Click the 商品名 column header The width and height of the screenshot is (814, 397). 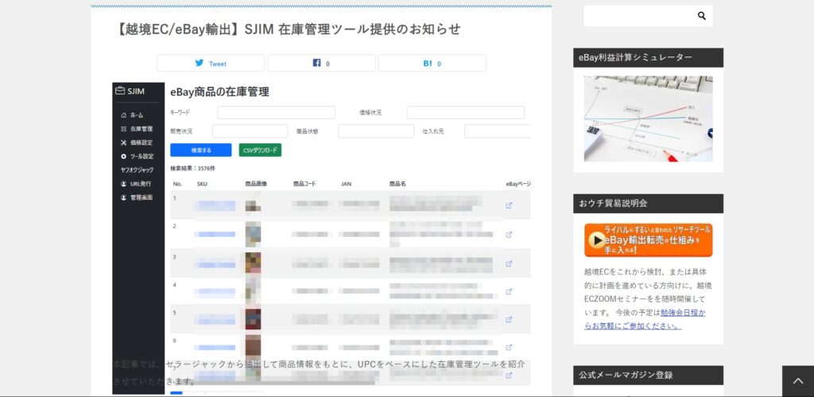(x=397, y=184)
